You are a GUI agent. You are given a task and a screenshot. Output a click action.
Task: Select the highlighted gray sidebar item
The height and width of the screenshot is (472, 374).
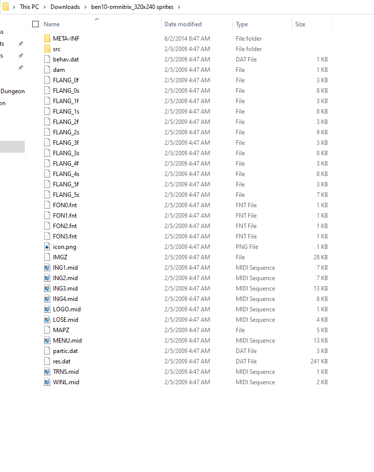click(12, 147)
